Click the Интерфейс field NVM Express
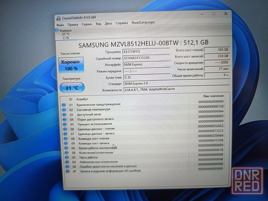Viewport: 268px width, 201px height. [x=146, y=64]
